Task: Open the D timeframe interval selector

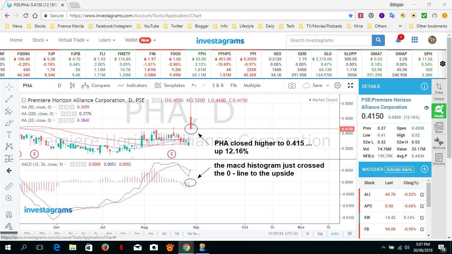Action: pos(60,85)
